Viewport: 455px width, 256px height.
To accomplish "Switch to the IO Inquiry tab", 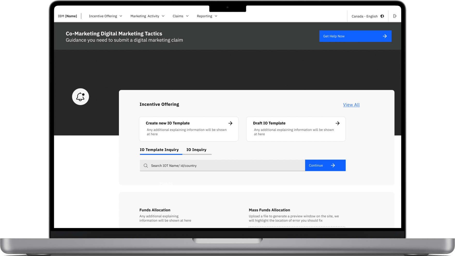I will pos(196,149).
